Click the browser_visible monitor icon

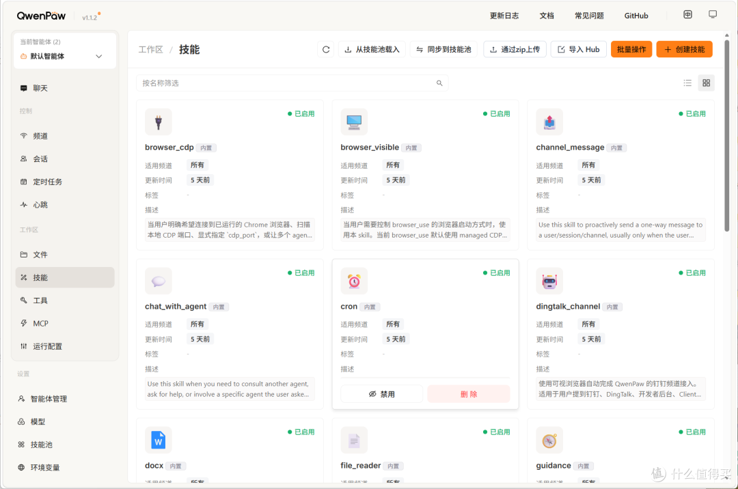pyautogui.click(x=354, y=122)
